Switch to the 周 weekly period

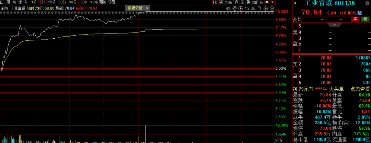pos(8,2)
